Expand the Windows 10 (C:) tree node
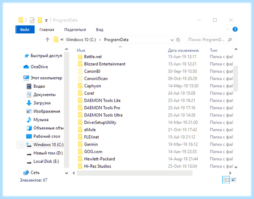254x199 pixels. [22, 145]
